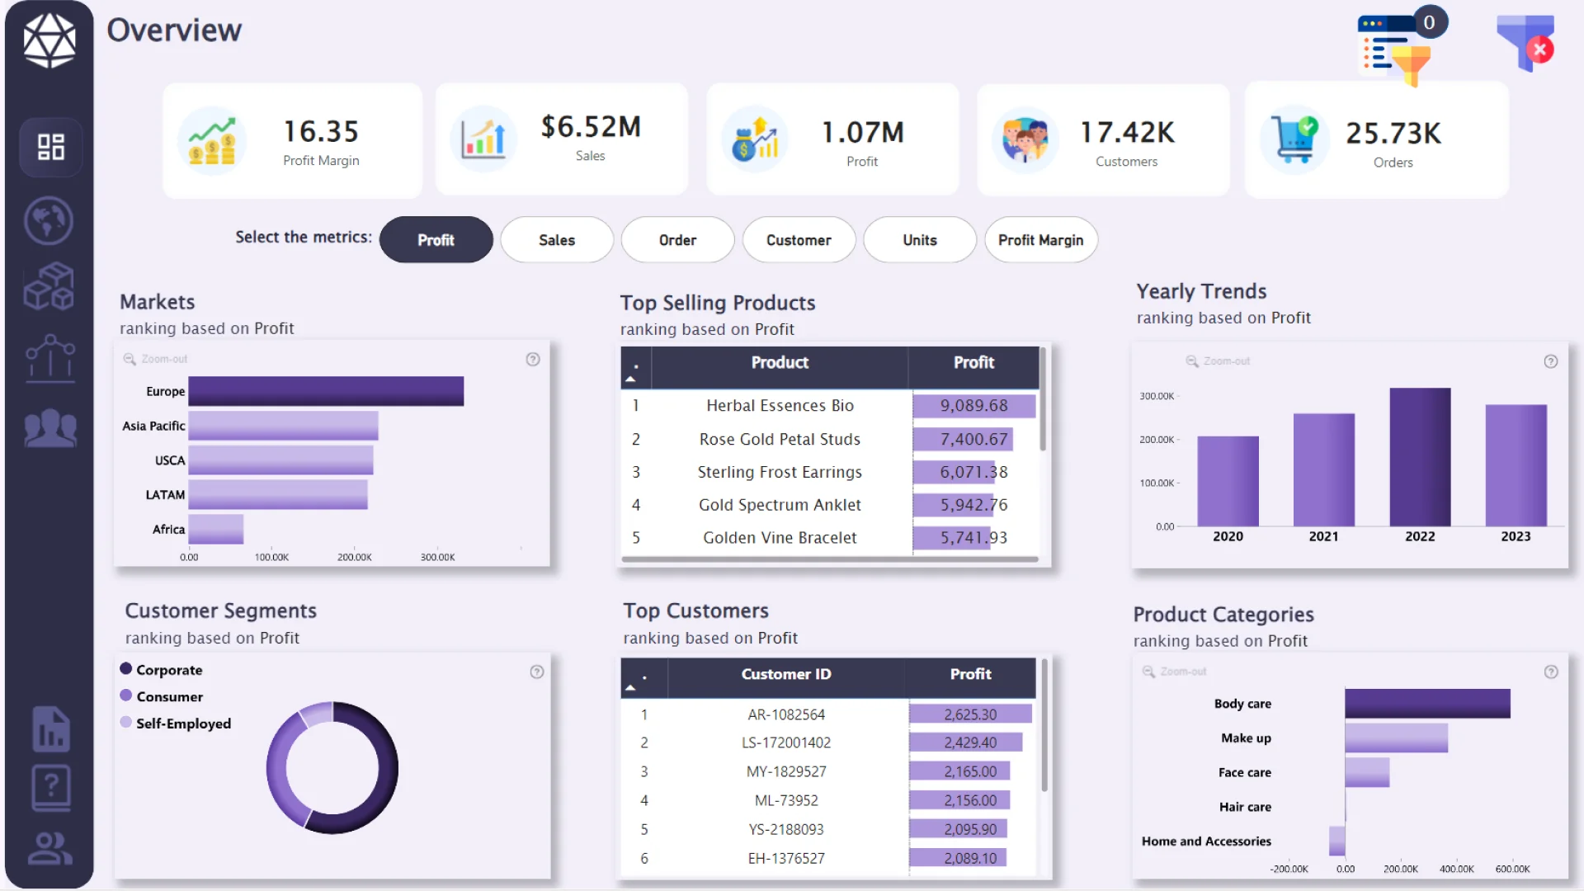This screenshot has height=891, width=1584.
Task: Select customer EH-1376527
Action: point(828,858)
